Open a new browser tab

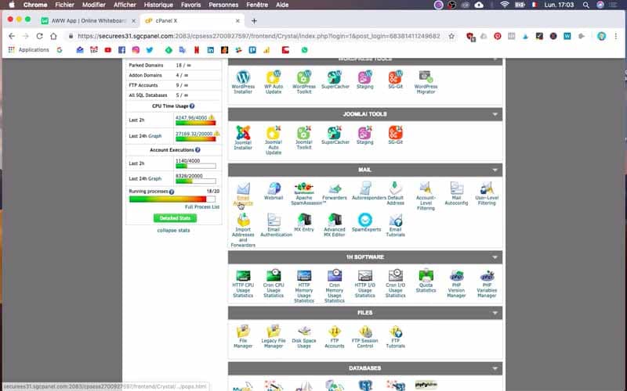pos(254,21)
